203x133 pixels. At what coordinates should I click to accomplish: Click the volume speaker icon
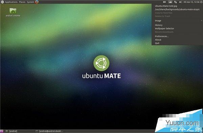pyautogui.click(x=181, y=2)
